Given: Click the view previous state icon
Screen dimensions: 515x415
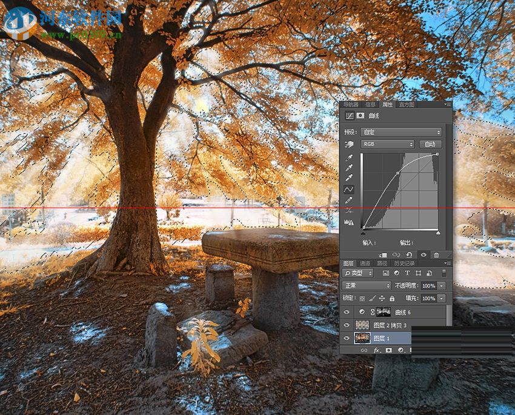Looking at the screenshot, I should coord(396,255).
